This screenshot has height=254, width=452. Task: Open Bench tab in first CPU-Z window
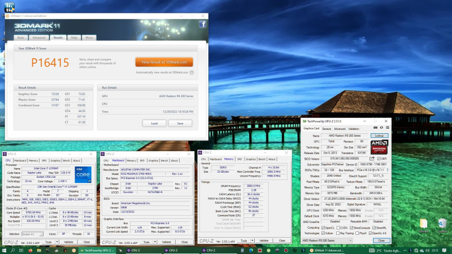tap(67, 161)
